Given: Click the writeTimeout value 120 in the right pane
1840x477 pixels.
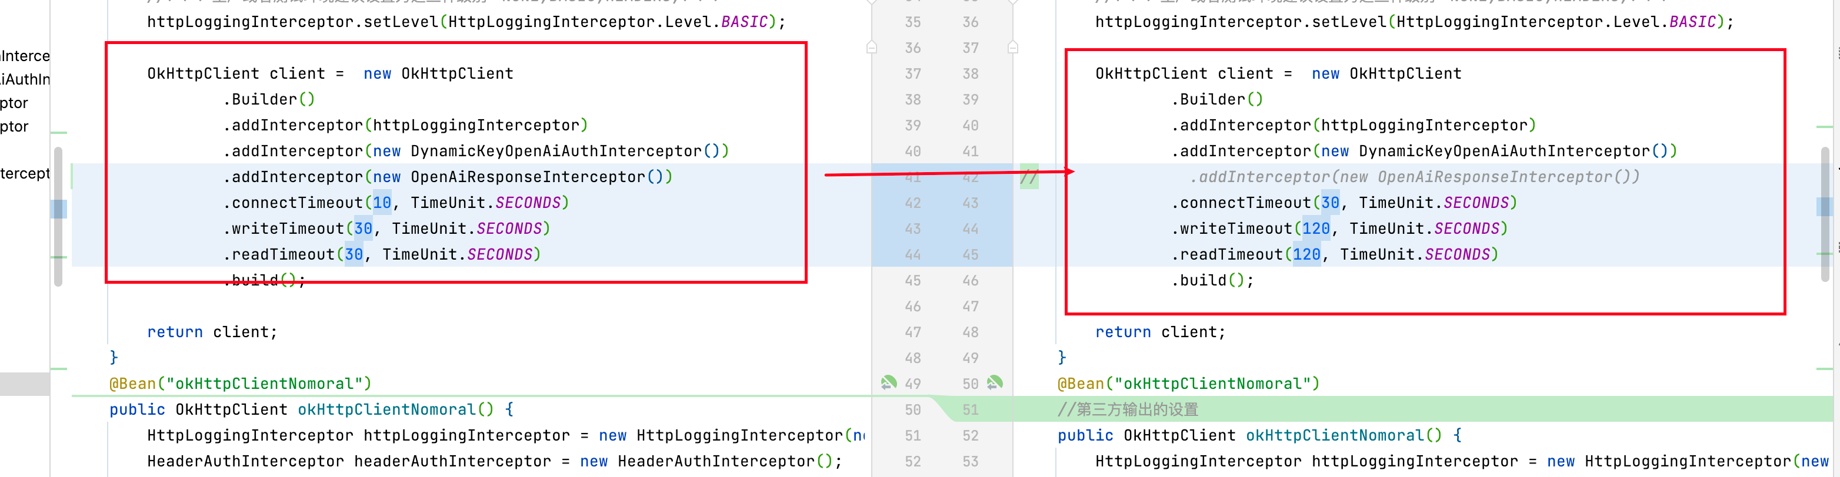Looking at the screenshot, I should point(1316,228).
